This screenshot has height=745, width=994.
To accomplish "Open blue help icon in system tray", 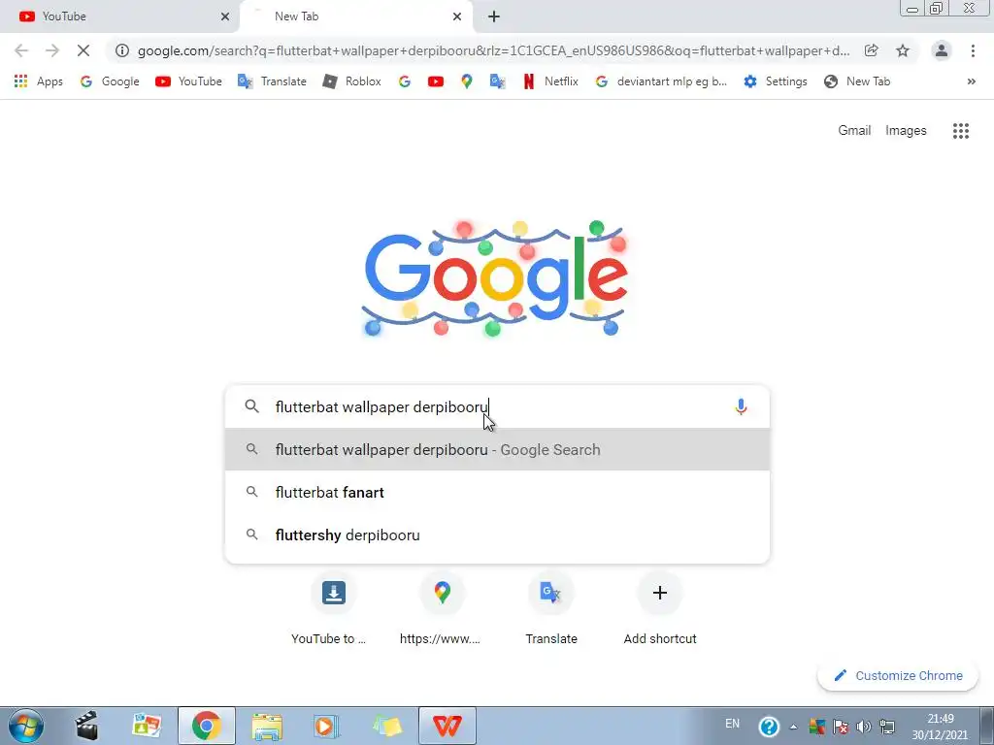I will [769, 726].
